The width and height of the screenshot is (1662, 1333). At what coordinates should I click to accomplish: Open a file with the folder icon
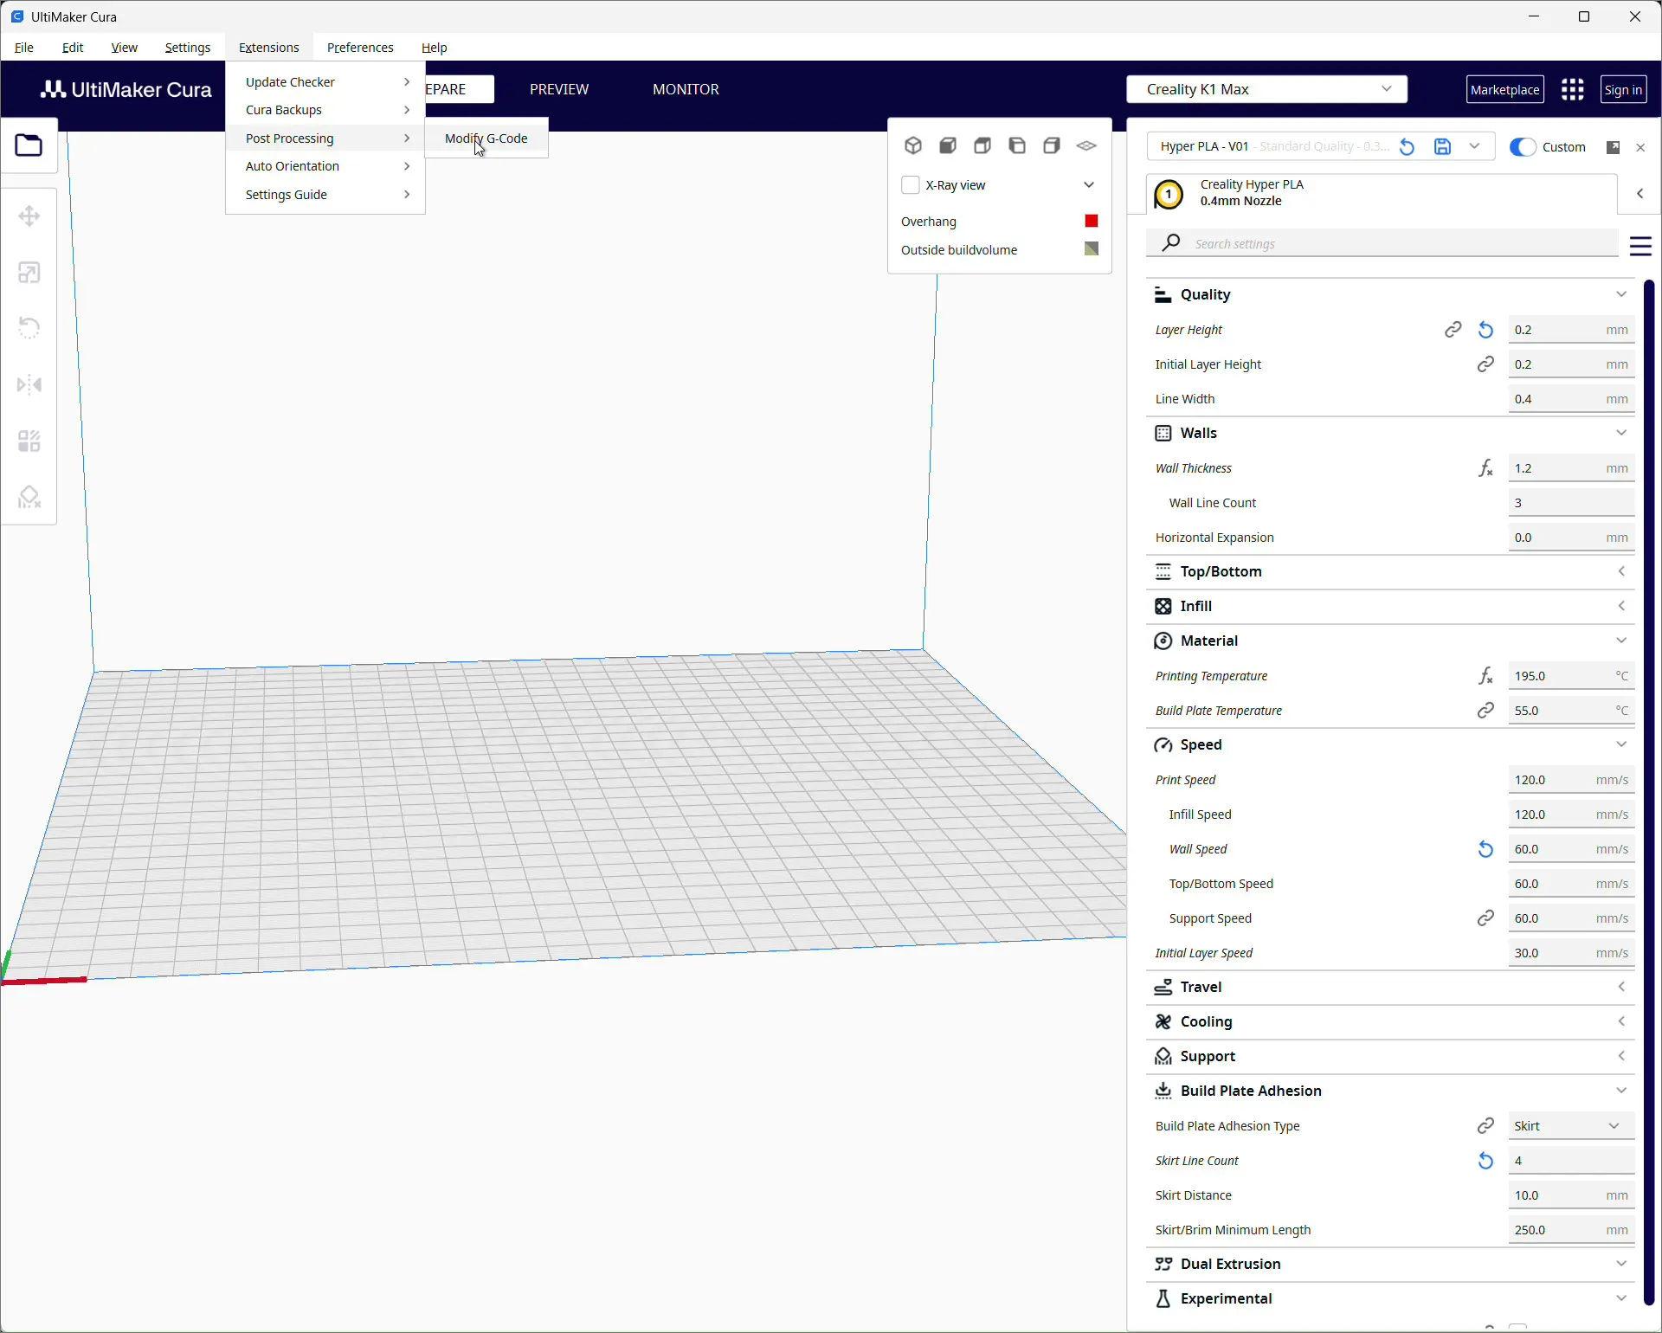[x=29, y=145]
